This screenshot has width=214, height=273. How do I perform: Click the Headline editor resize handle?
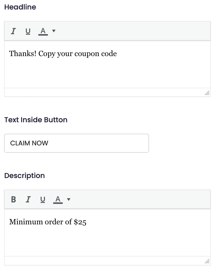(x=207, y=93)
